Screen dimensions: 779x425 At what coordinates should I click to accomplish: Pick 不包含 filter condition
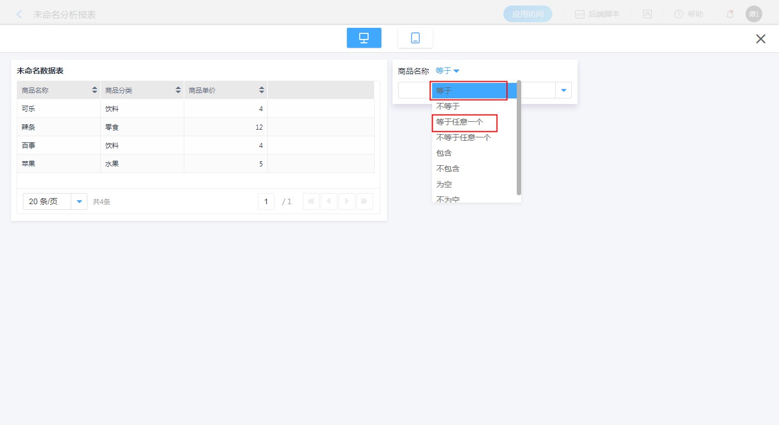[448, 169]
